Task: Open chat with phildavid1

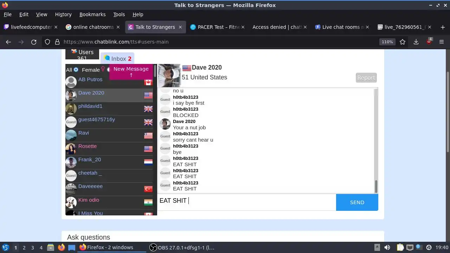Action: [109, 109]
